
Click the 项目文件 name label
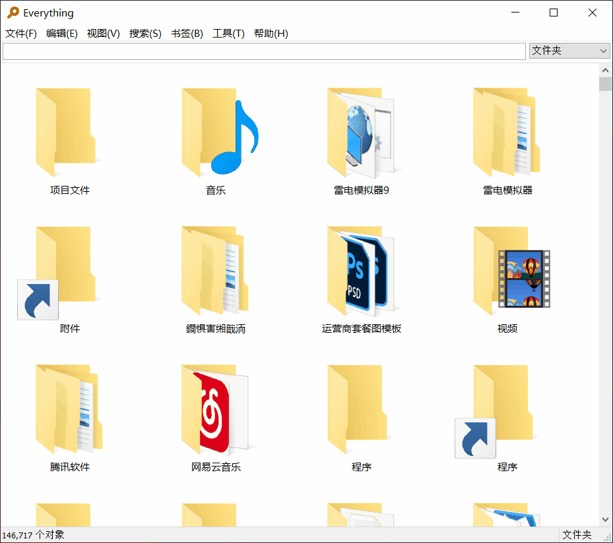click(69, 190)
